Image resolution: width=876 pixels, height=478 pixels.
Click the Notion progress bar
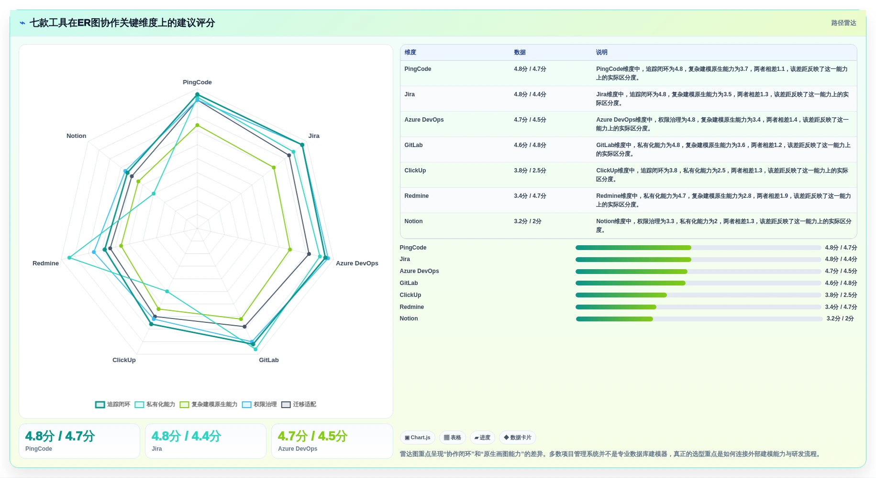click(699, 319)
